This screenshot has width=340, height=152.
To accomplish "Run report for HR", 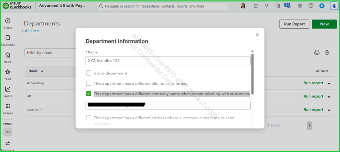I will point(313,96).
